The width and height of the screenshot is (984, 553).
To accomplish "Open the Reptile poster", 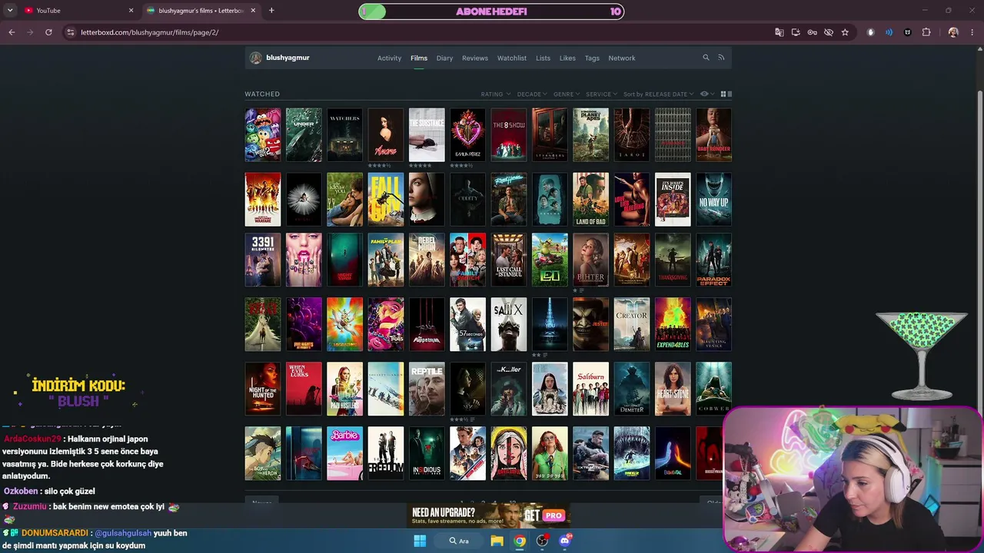I will 427,389.
